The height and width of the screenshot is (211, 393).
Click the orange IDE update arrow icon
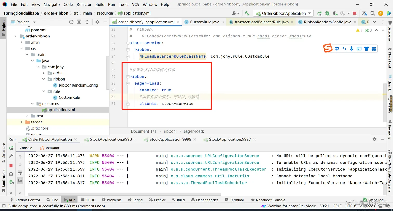pyautogui.click(x=381, y=13)
